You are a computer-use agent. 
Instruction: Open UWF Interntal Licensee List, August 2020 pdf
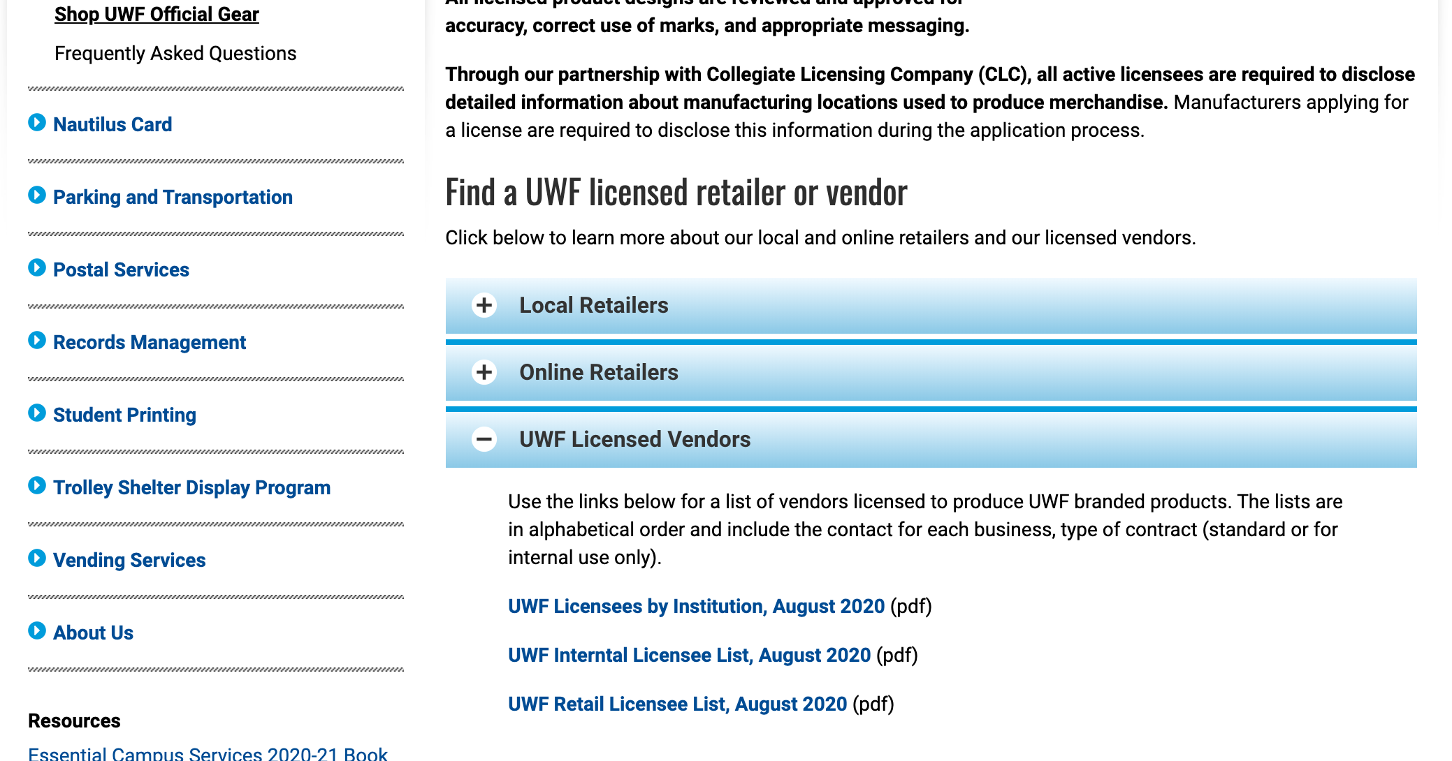tap(689, 655)
